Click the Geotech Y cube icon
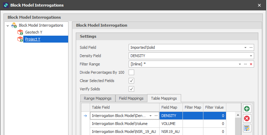Viewport: 267px width, 135px height. [20, 32]
